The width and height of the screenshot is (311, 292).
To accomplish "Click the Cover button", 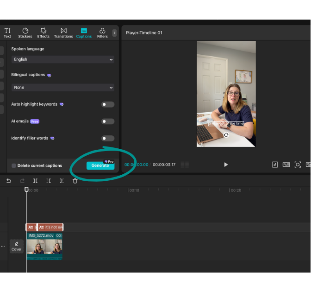I will pos(17,246).
